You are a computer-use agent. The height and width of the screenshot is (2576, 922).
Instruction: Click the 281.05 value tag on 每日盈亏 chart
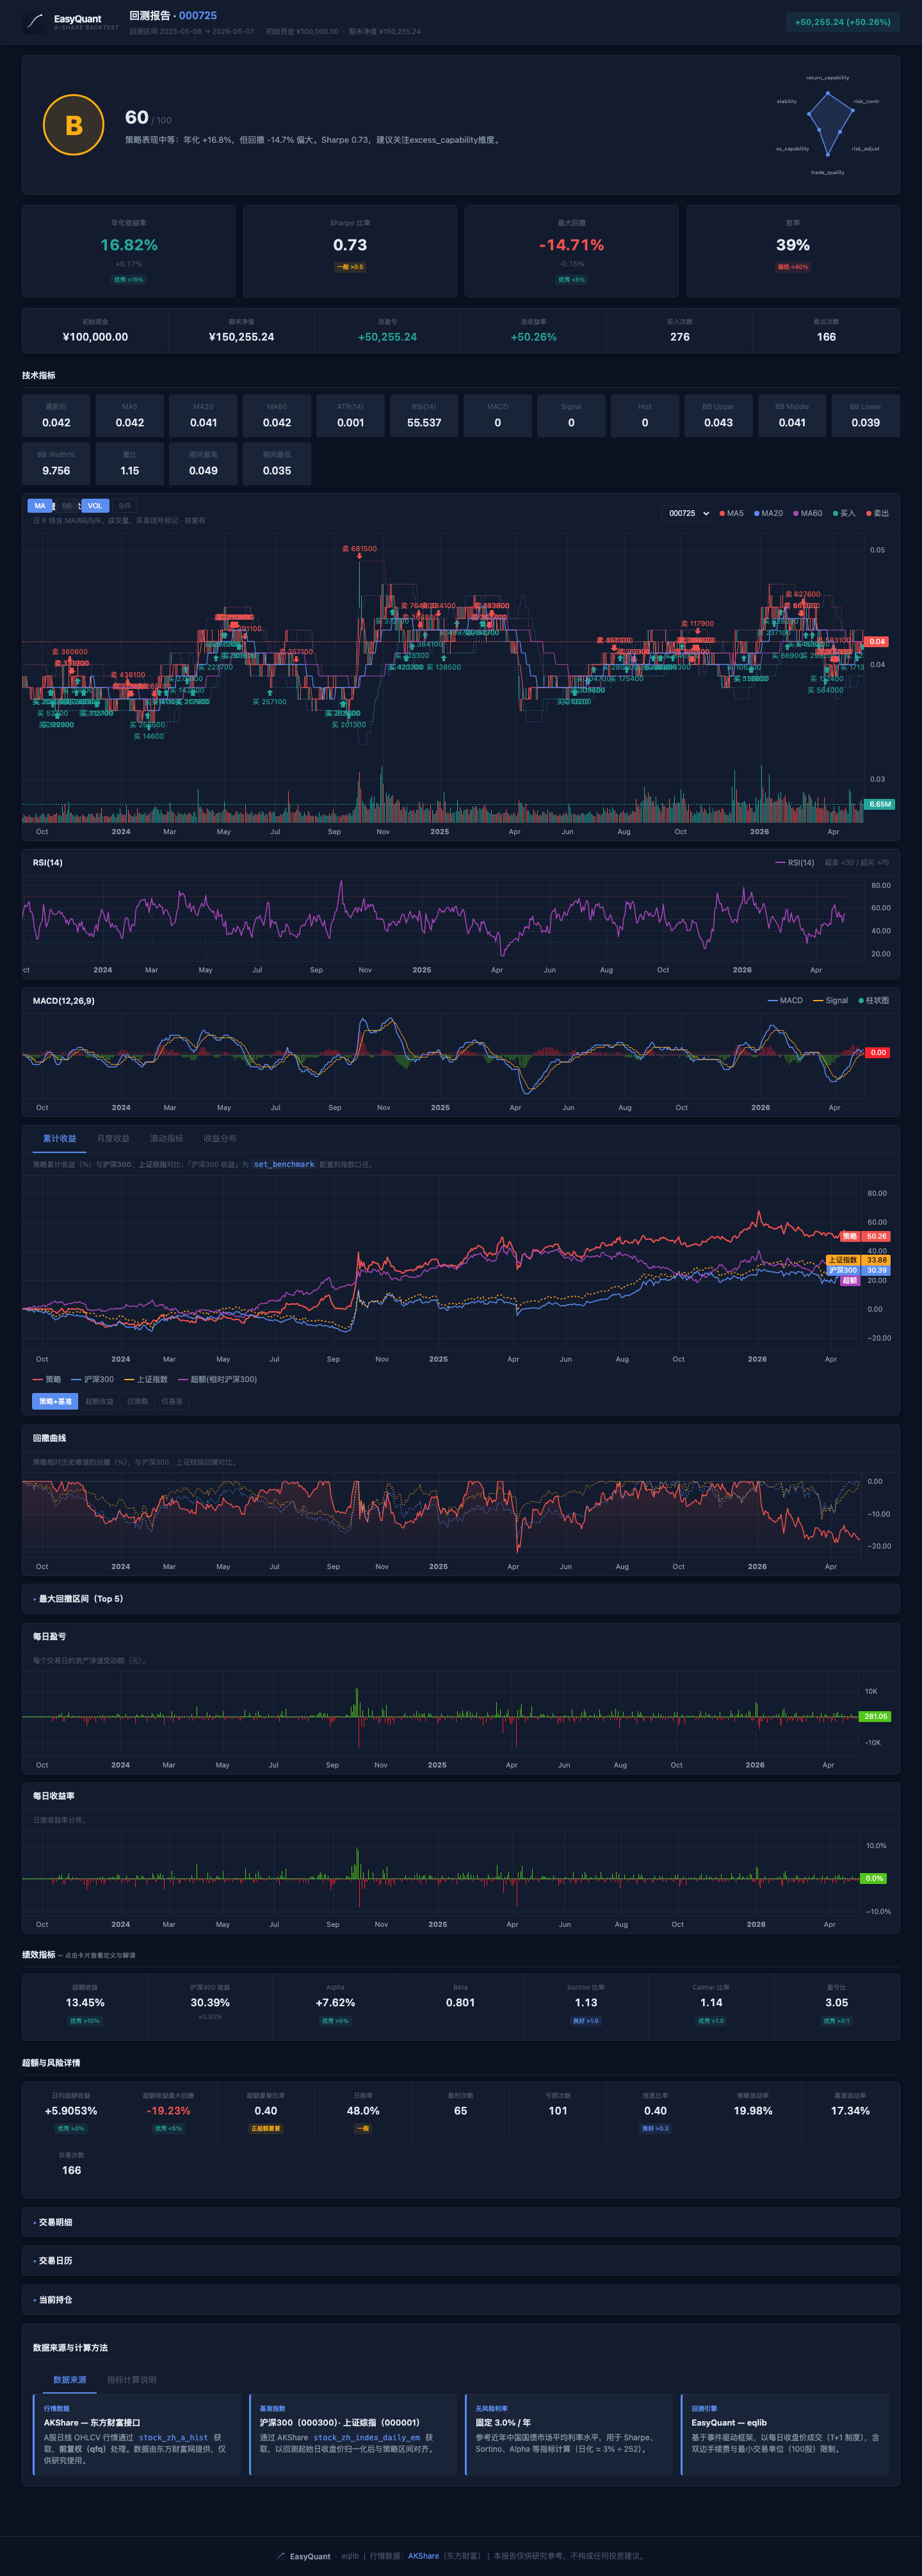[875, 1716]
